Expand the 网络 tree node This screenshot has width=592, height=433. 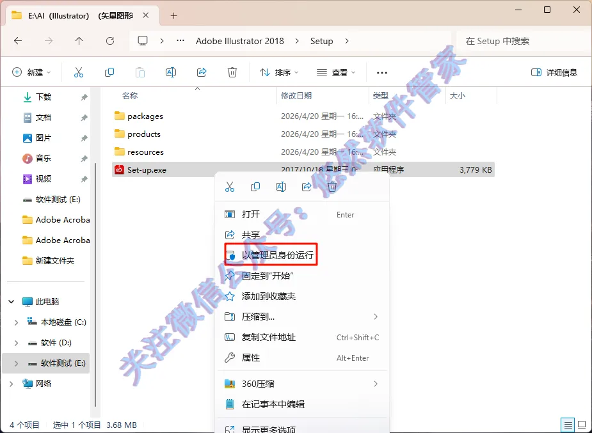point(12,384)
